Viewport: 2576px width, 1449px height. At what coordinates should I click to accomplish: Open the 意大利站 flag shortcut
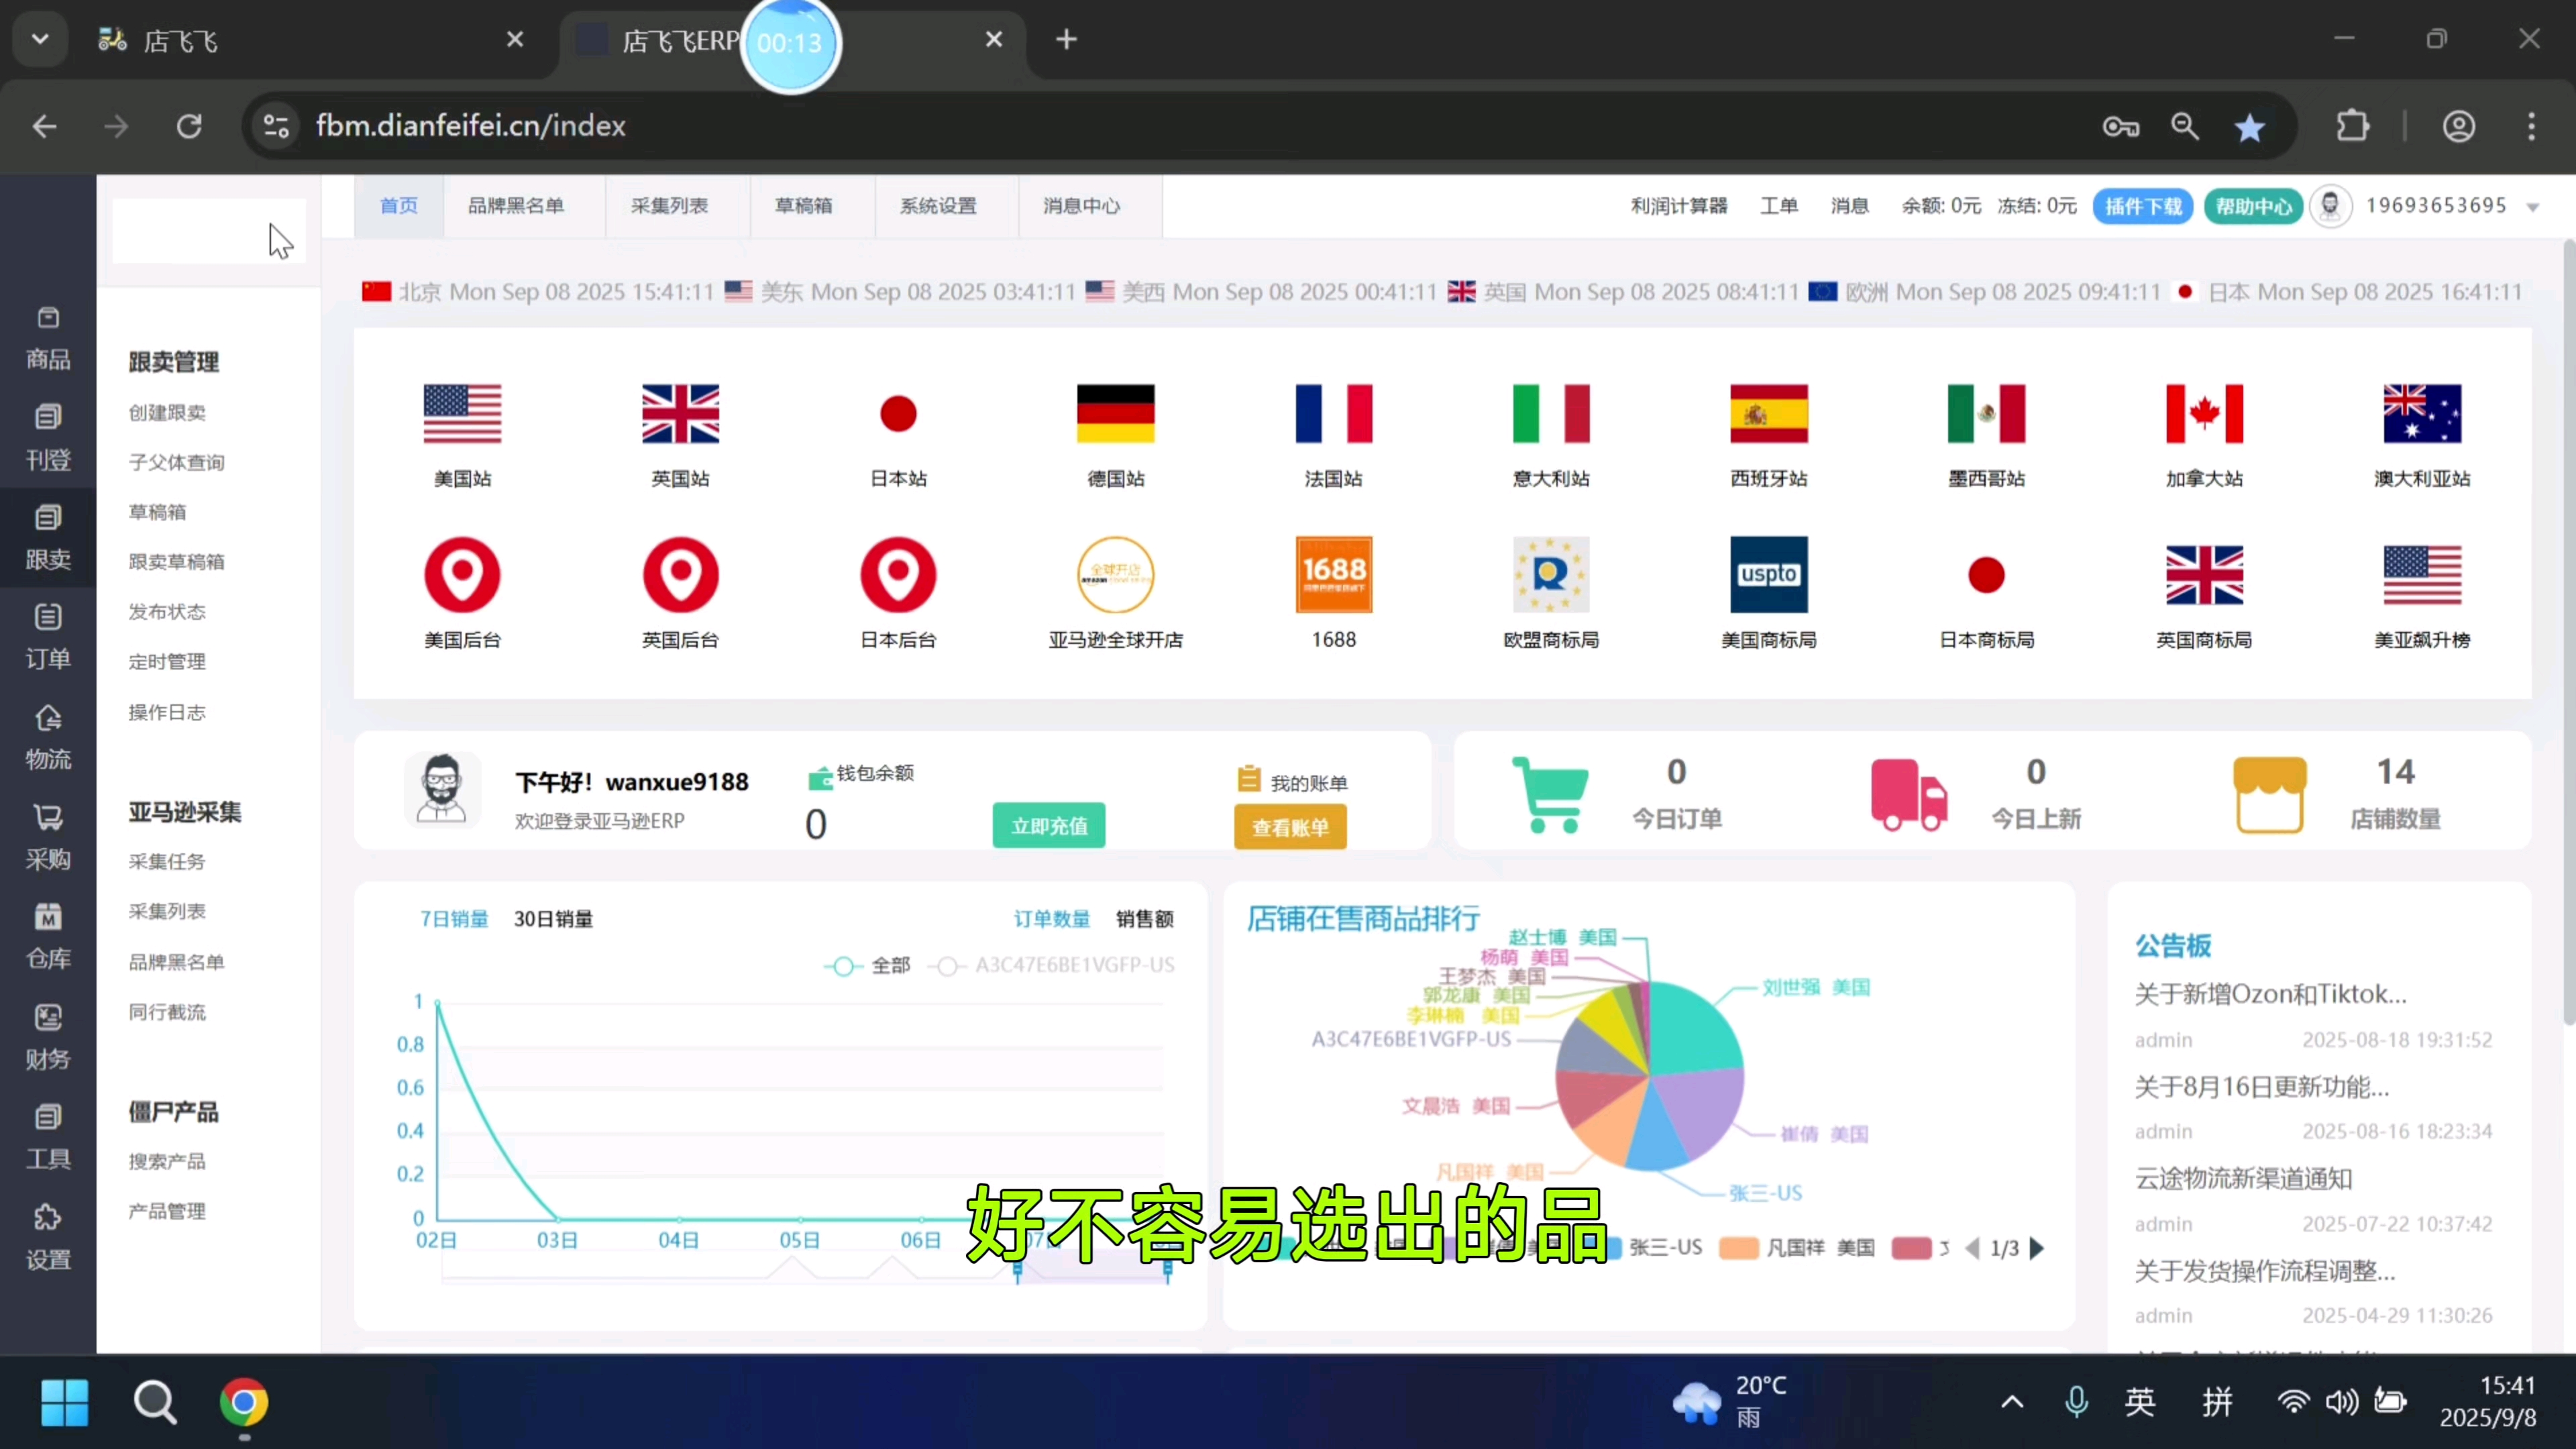click(1551, 413)
